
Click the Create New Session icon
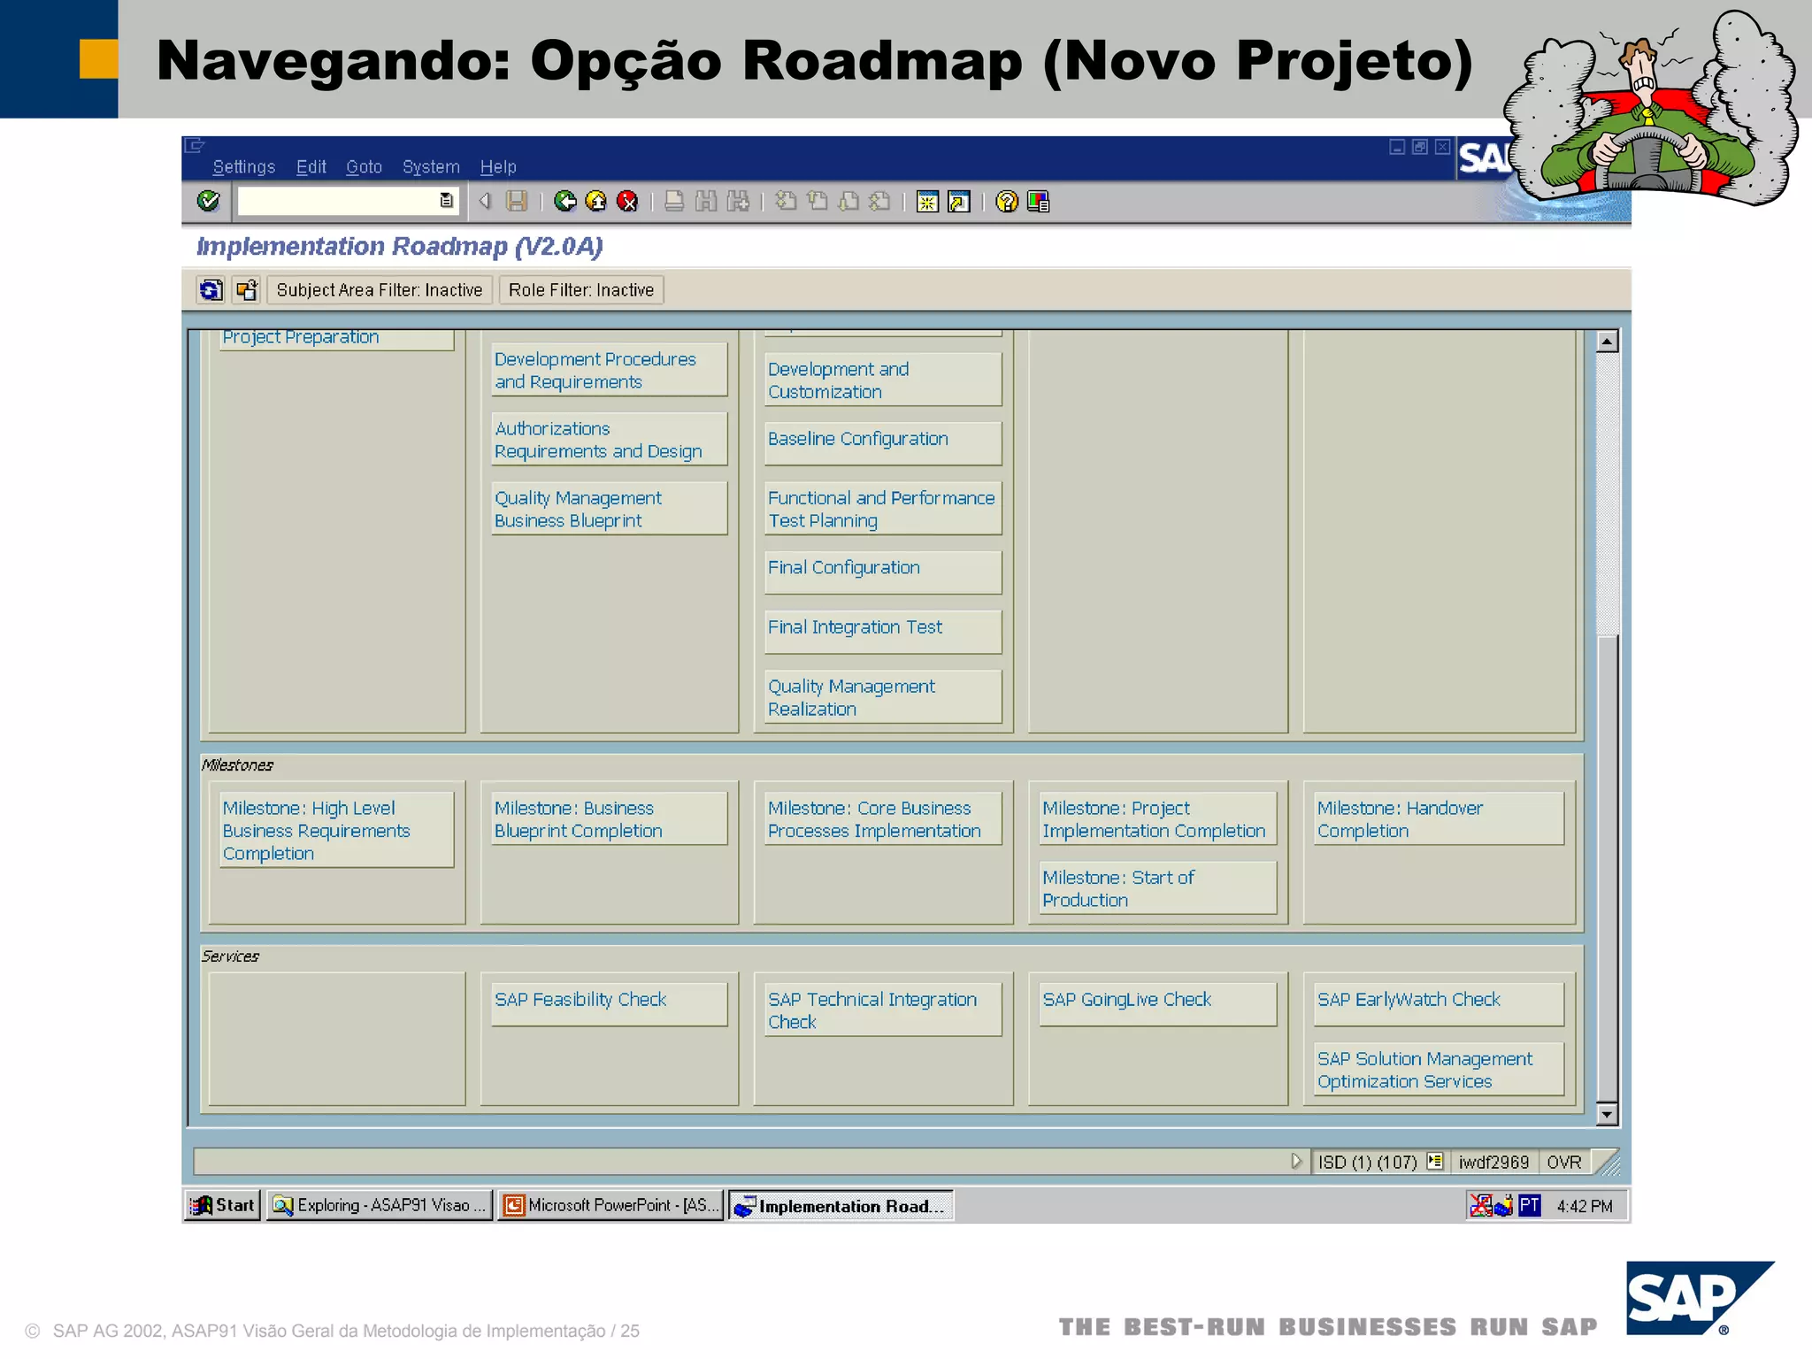[927, 202]
